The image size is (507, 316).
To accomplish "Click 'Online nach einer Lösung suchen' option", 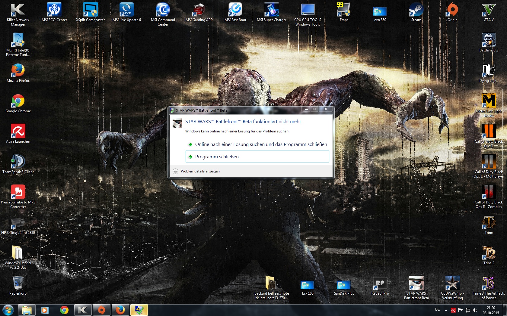I will [x=257, y=144].
